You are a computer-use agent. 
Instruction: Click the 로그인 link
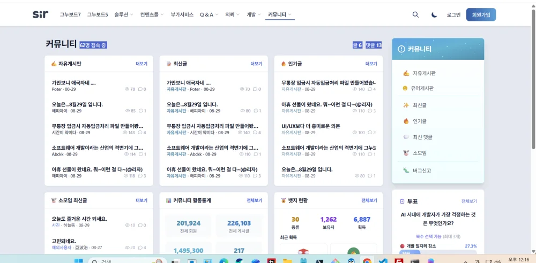pyautogui.click(x=453, y=14)
